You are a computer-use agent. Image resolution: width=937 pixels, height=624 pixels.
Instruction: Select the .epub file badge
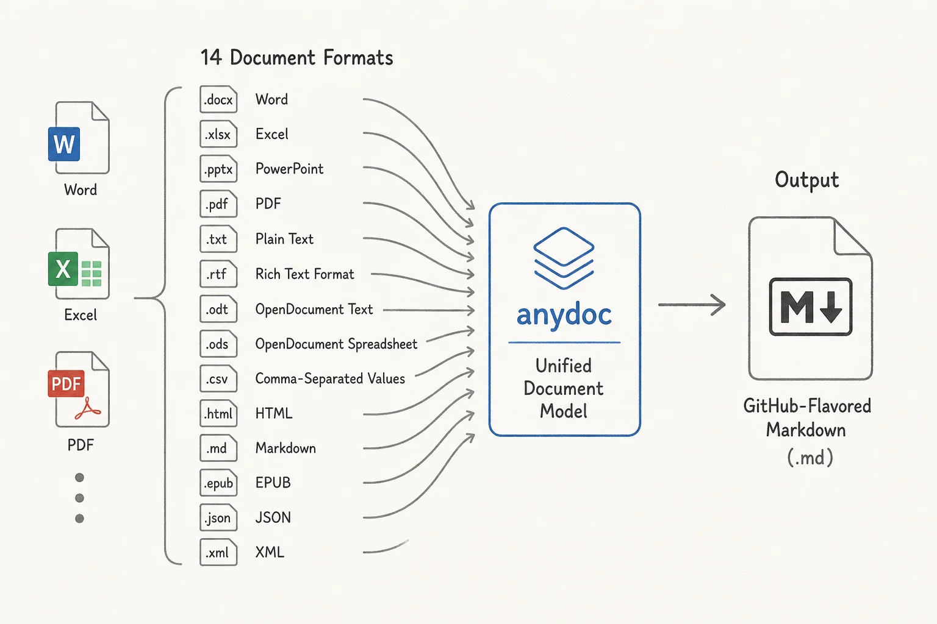click(x=218, y=483)
